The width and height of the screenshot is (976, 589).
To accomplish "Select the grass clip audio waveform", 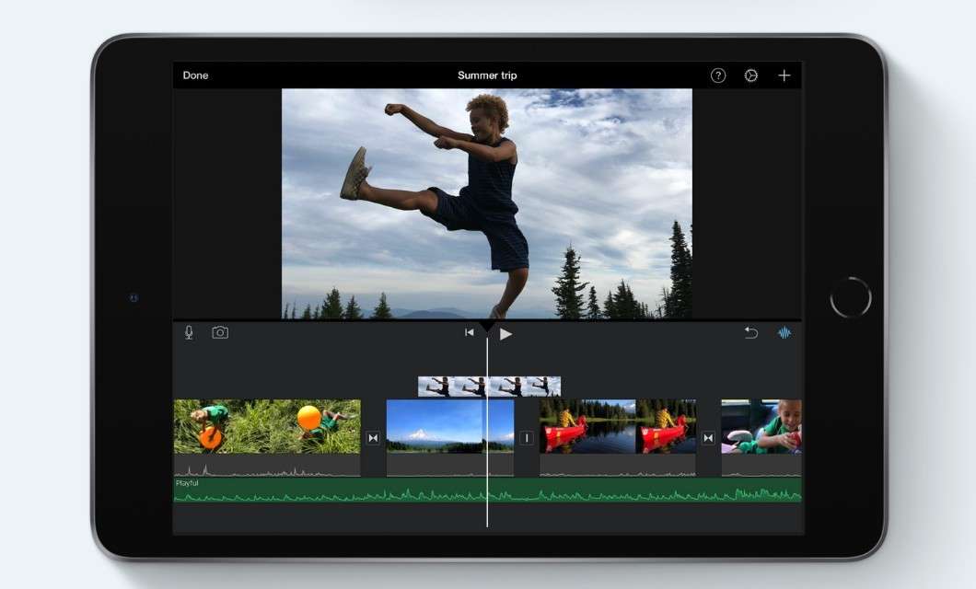I will 267,466.
